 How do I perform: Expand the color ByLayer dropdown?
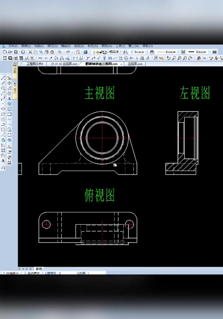(139, 52)
